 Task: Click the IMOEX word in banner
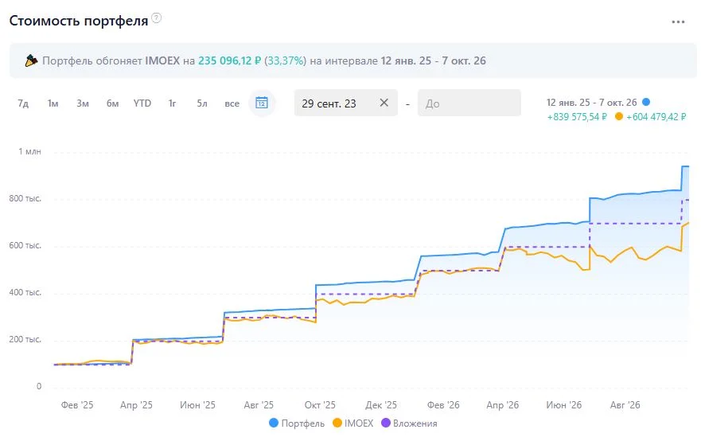pos(162,60)
